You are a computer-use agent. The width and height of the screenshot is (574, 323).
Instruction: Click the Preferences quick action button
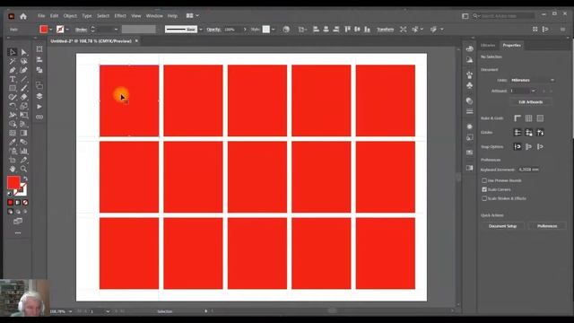(x=547, y=226)
